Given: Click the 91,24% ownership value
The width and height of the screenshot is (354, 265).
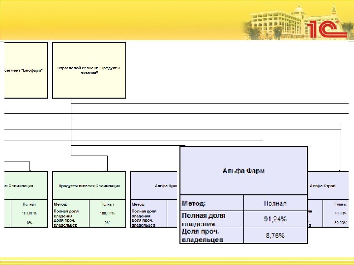Looking at the screenshot, I should coord(275,219).
